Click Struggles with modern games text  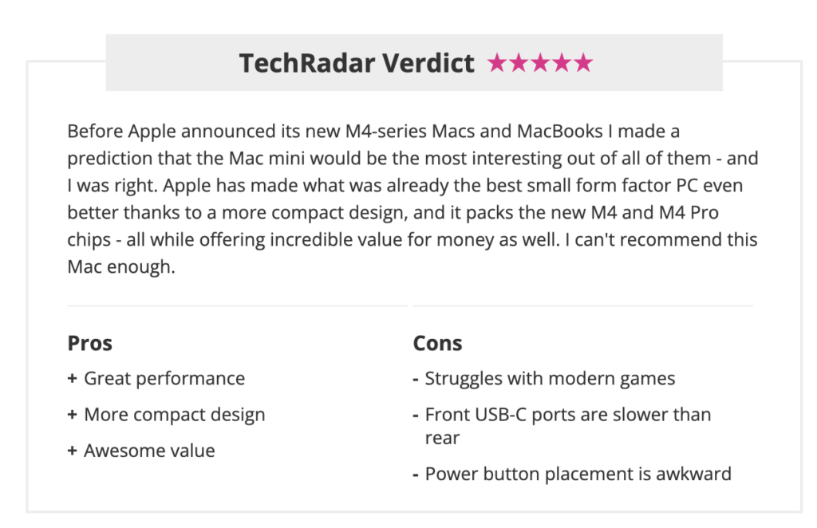[550, 379]
